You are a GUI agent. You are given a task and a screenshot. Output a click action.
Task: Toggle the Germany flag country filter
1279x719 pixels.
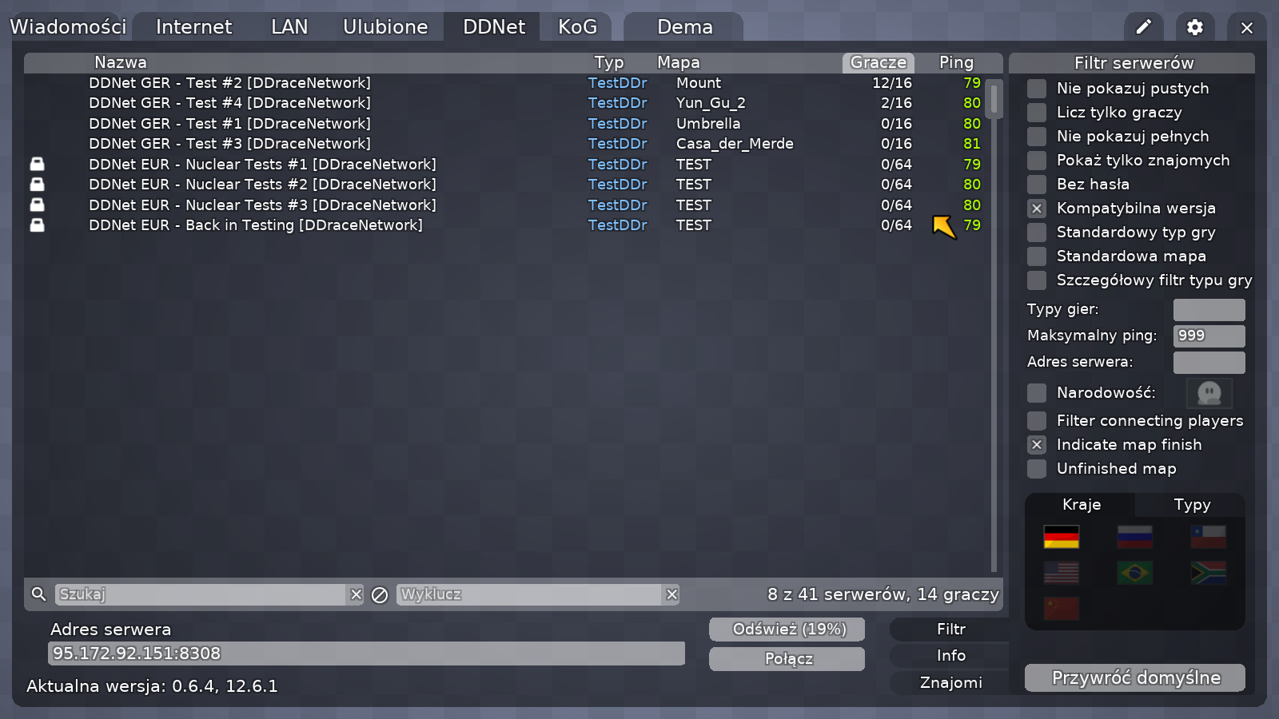[x=1061, y=537]
